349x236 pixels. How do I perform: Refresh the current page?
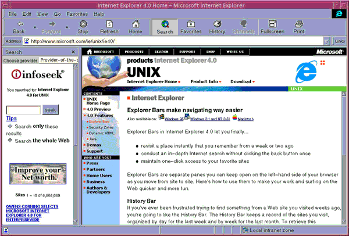(x=109, y=26)
